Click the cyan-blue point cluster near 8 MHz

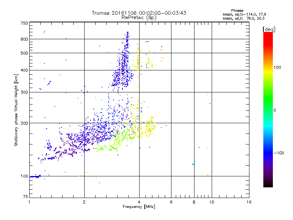click(x=194, y=164)
